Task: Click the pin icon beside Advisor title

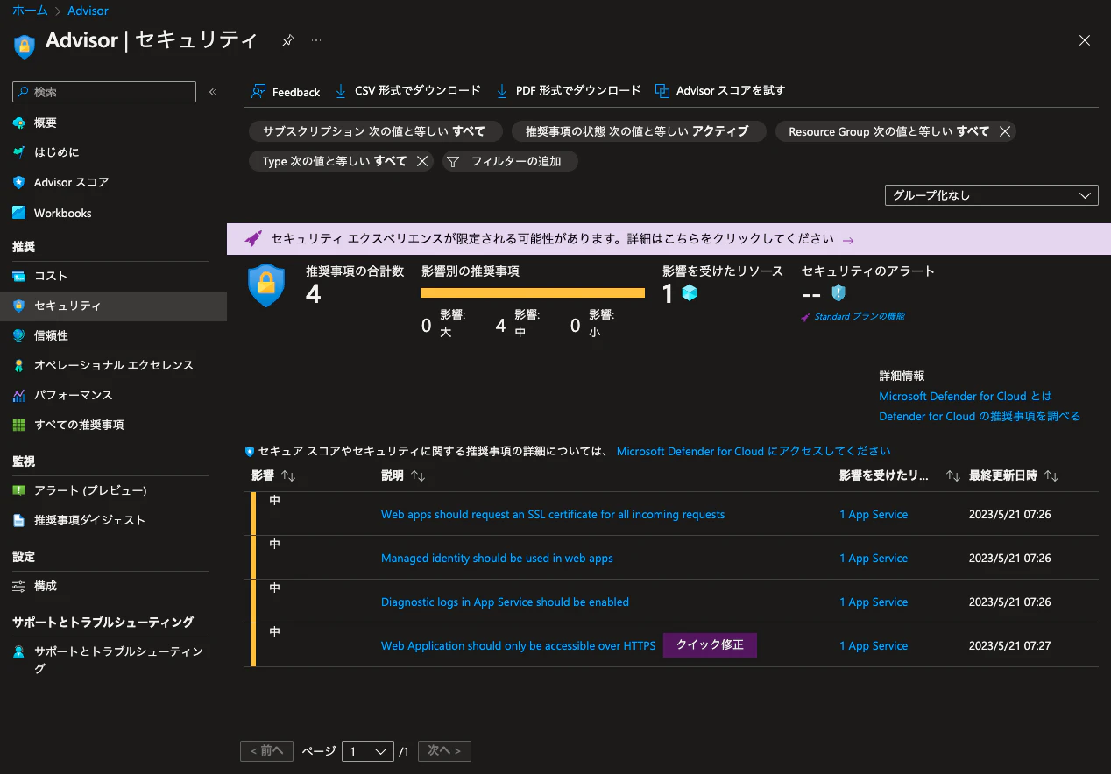Action: 287,40
